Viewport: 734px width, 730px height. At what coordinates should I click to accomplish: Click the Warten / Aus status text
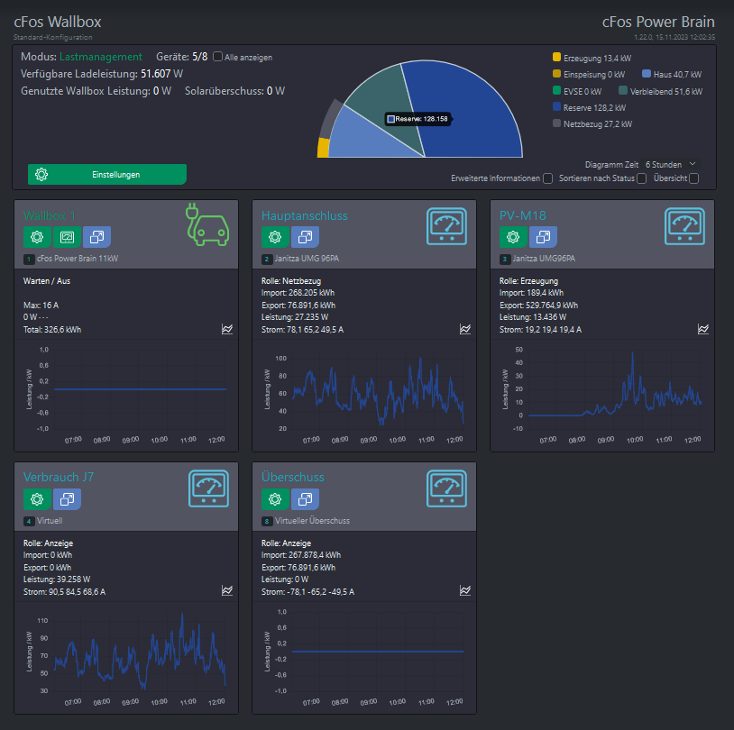point(47,281)
